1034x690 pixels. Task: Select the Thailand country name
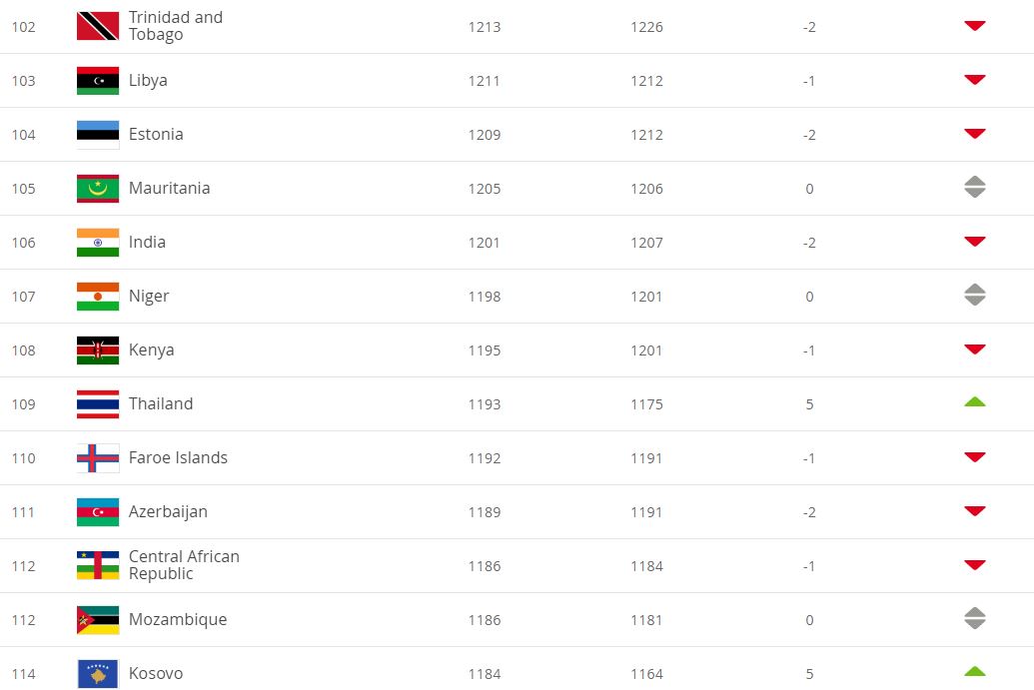pos(161,404)
